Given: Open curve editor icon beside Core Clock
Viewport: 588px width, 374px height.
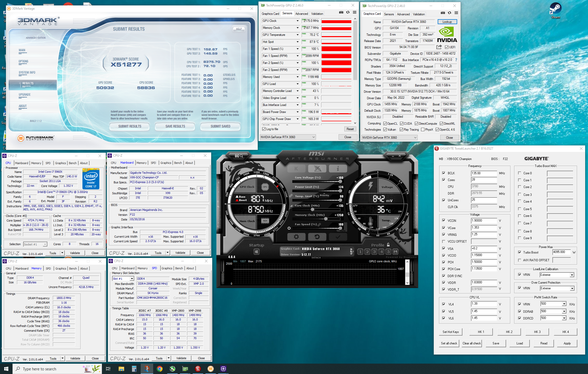Looking at the screenshot, I should coord(291,206).
